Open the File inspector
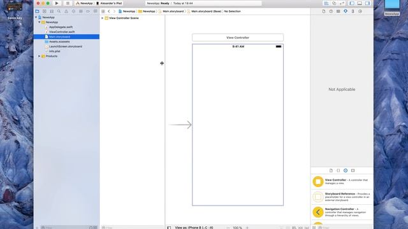Screen dimensions: 408x229 [324, 11]
